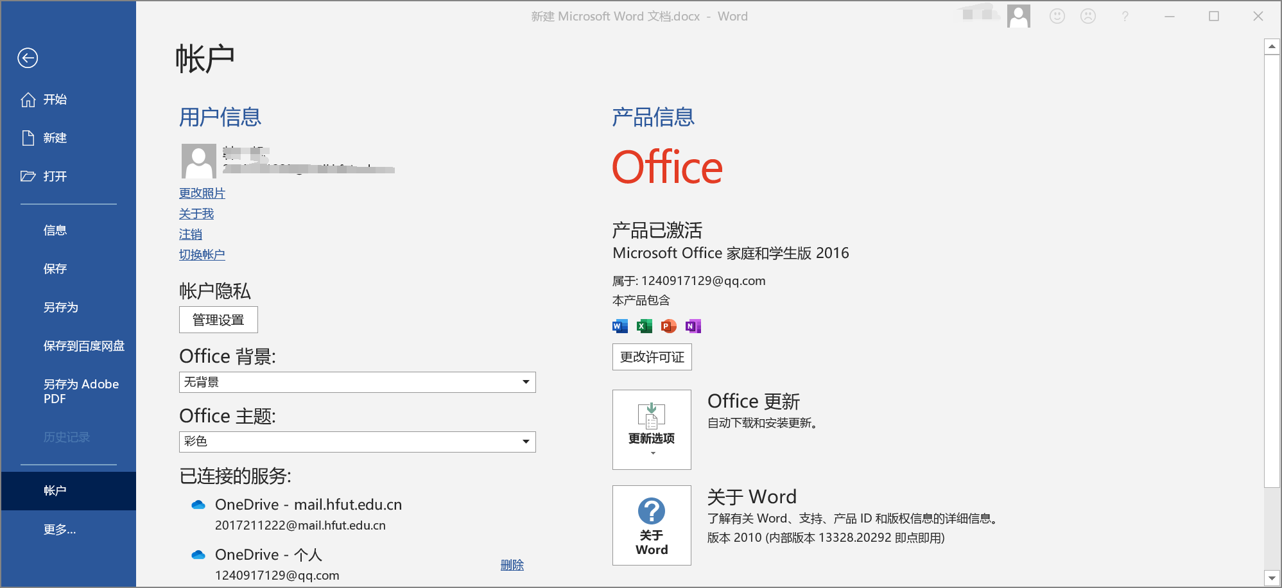This screenshot has height=588, width=1282.
Task: Click the 更改许可证 button
Action: point(652,357)
